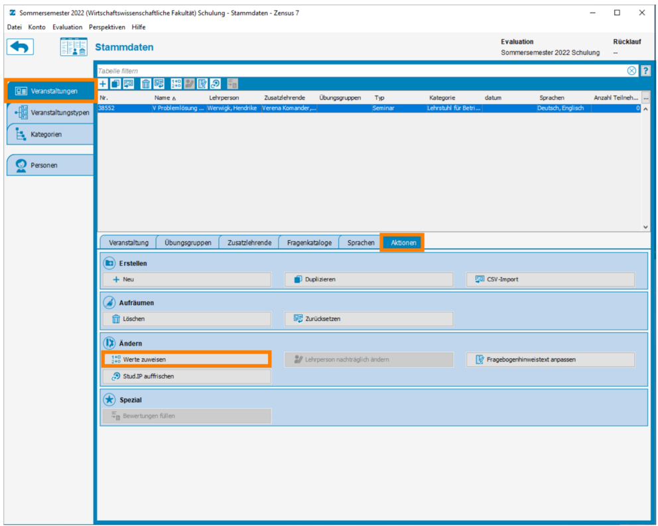658x526 pixels.
Task: Click the Lehrstuhl für Betri... category cell
Action: point(454,108)
